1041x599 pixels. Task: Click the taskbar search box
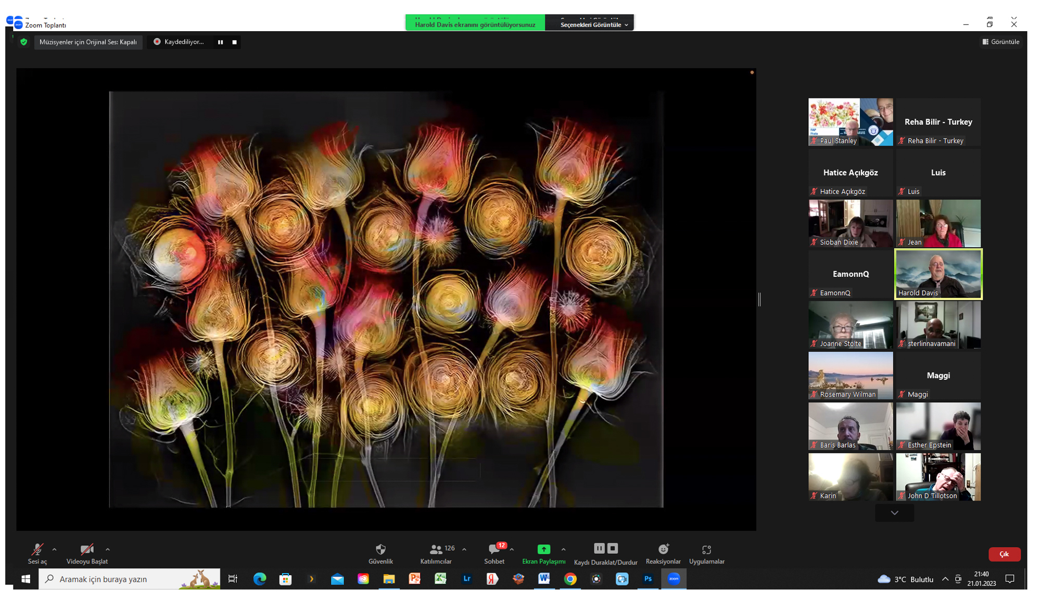point(130,579)
